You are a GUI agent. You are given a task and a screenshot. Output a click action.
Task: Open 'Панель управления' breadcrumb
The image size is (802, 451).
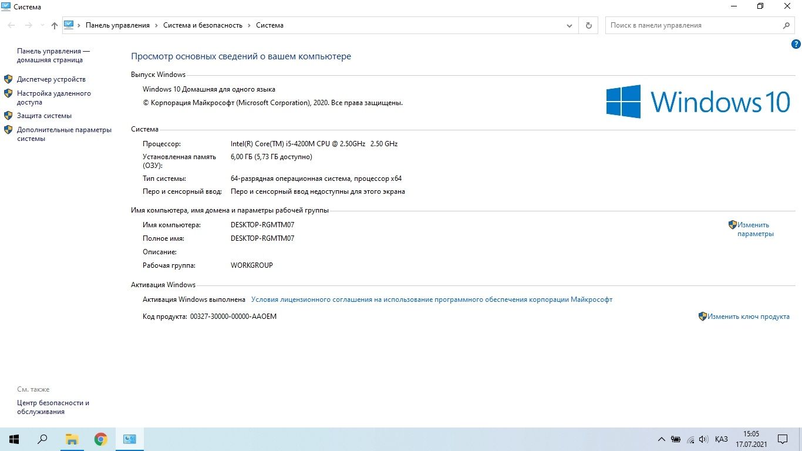[x=117, y=25]
